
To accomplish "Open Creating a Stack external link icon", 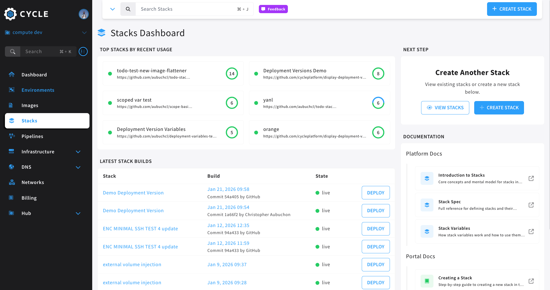I will (531, 281).
